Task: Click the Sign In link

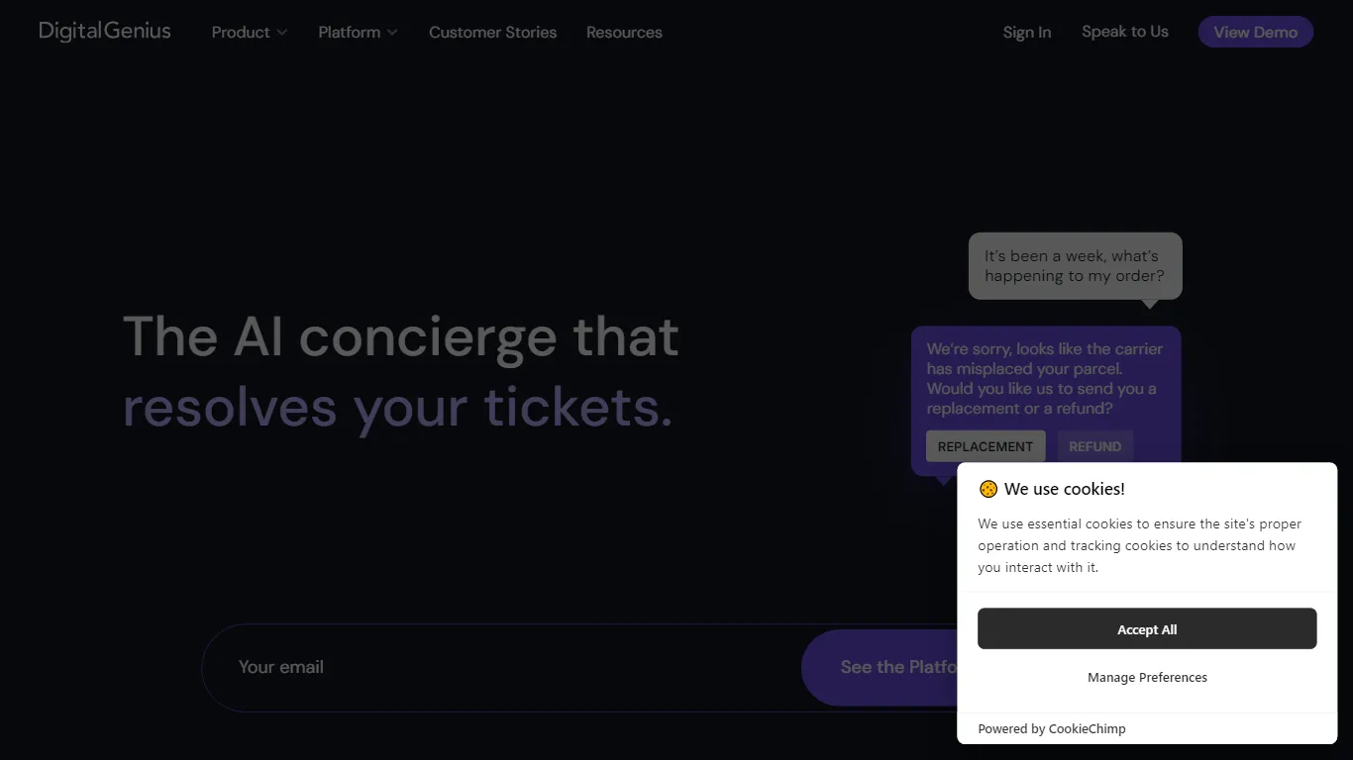Action: coord(1026,33)
